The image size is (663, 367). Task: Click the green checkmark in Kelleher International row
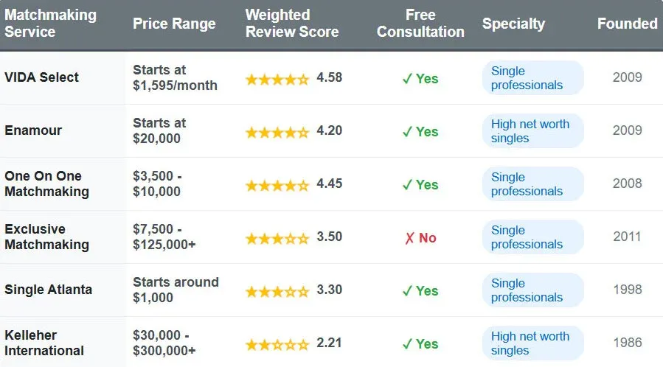[x=407, y=344]
